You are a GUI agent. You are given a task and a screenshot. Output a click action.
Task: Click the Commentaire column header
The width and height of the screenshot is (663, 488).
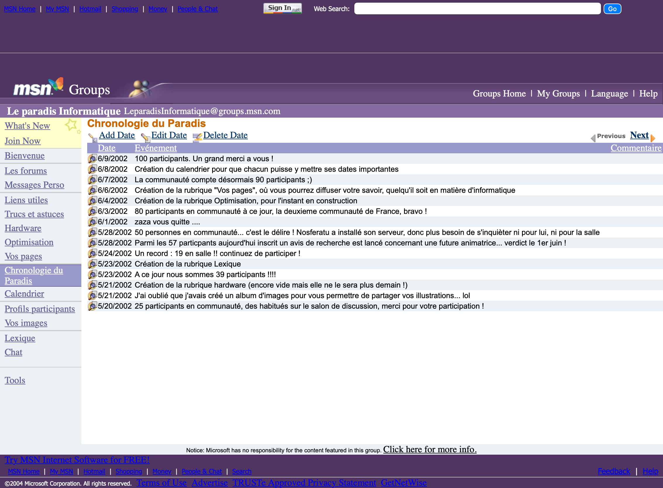tap(636, 148)
